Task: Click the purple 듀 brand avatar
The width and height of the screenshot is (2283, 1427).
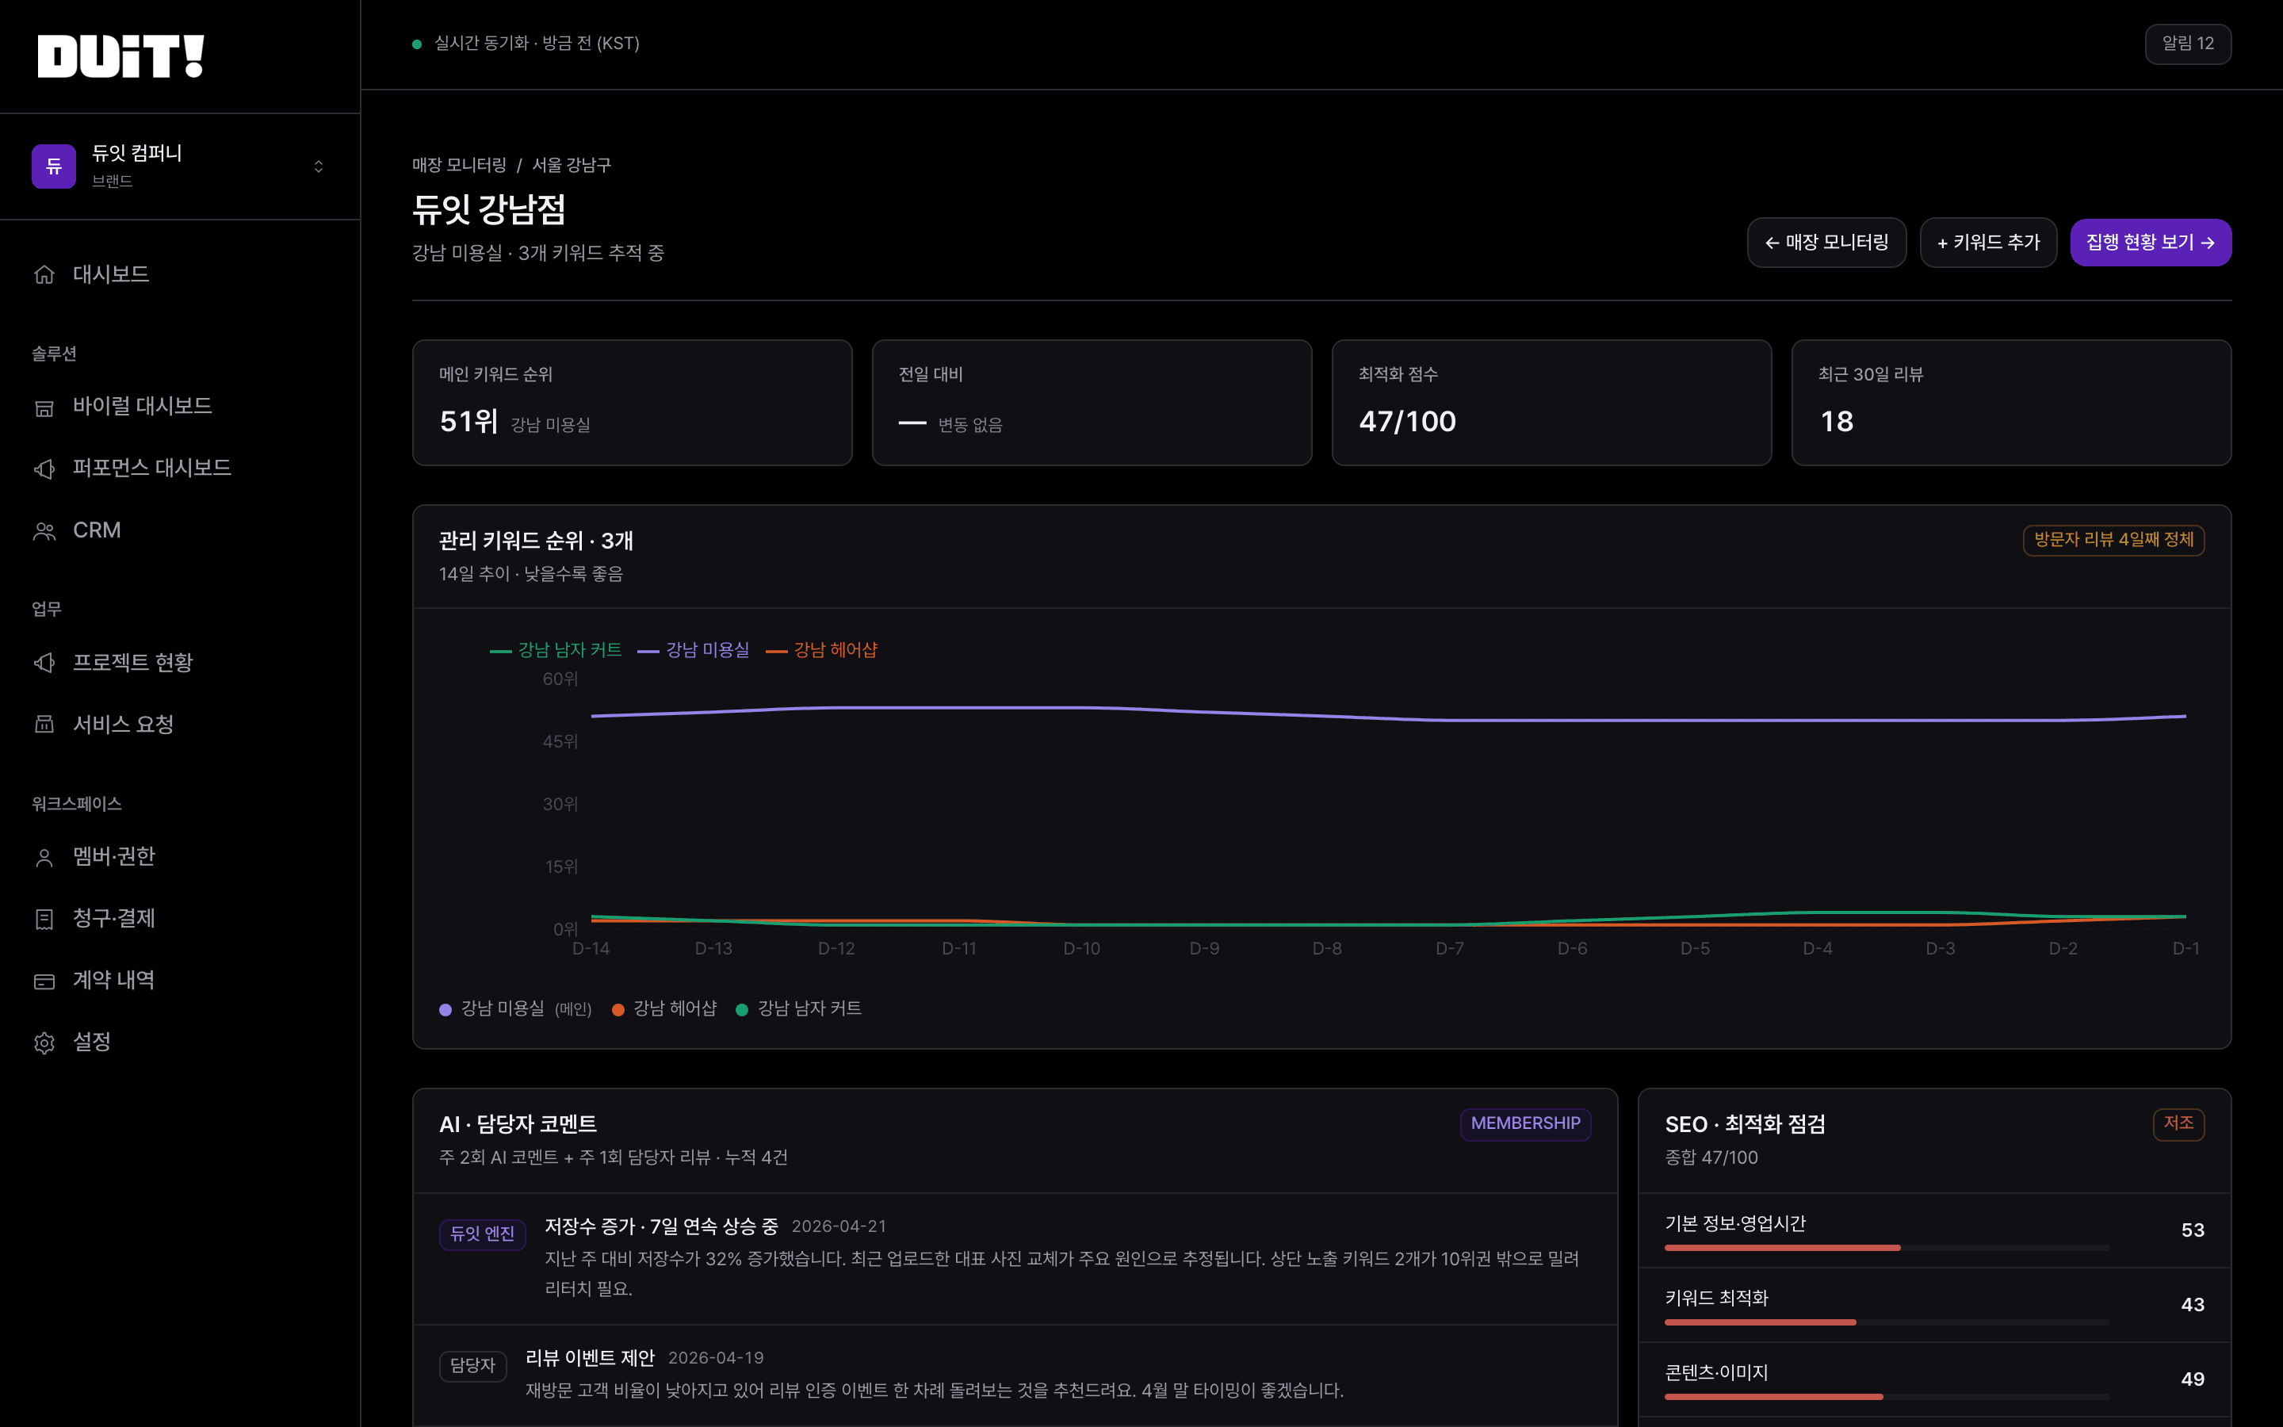Action: [x=54, y=166]
